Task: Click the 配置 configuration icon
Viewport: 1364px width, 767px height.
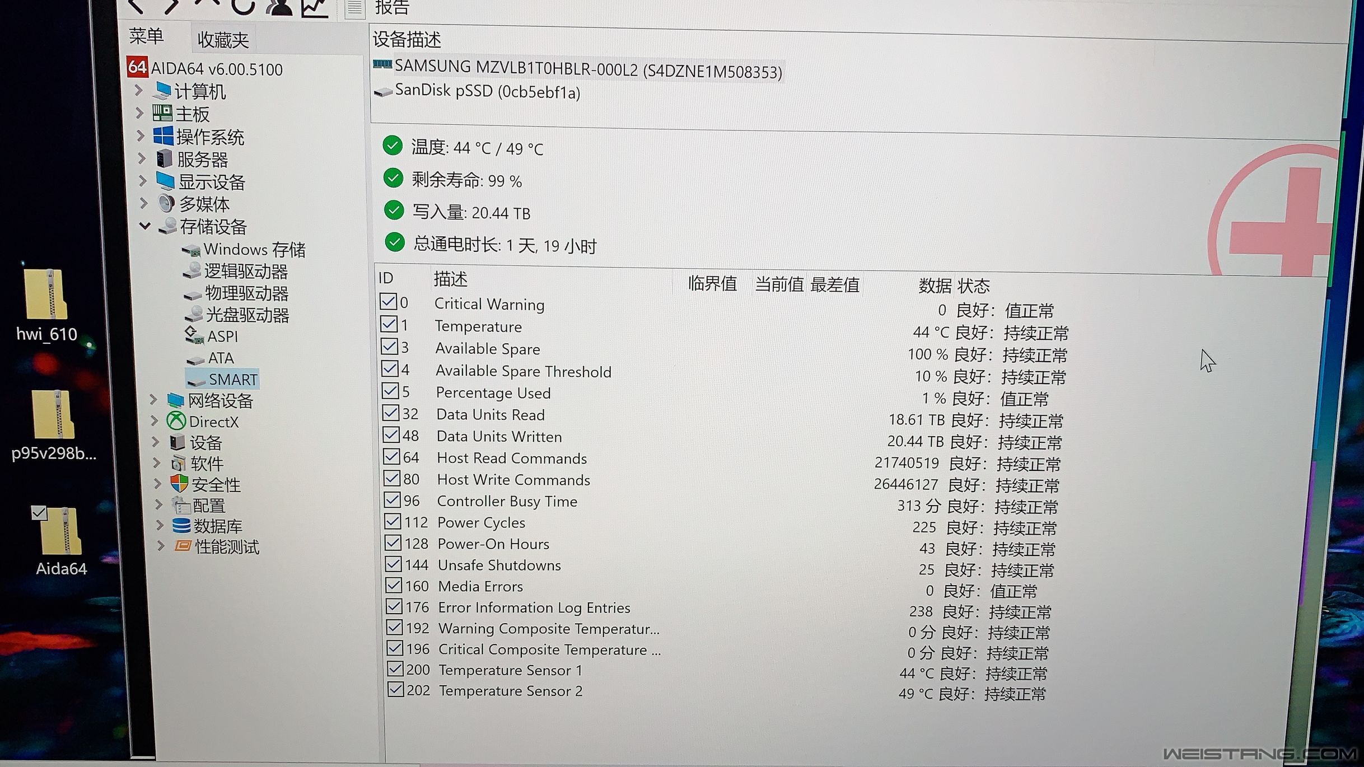Action: 181,505
